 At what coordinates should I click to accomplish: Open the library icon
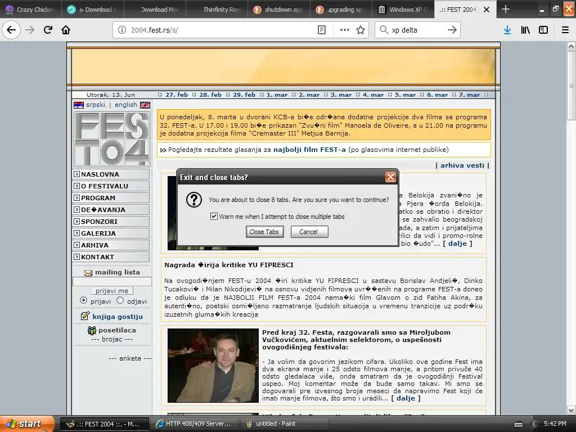point(525,30)
